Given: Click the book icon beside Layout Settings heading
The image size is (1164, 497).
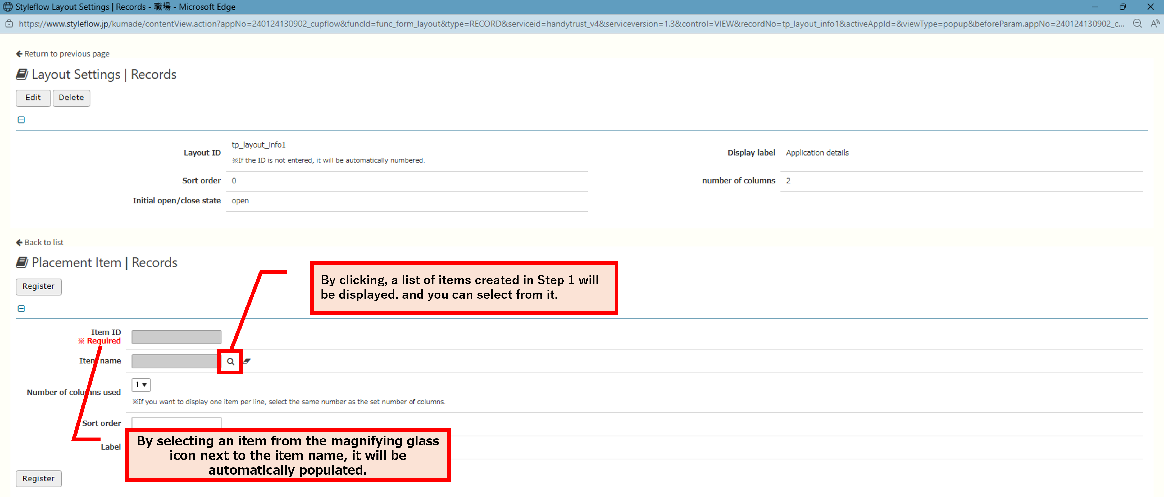Looking at the screenshot, I should tap(22, 74).
